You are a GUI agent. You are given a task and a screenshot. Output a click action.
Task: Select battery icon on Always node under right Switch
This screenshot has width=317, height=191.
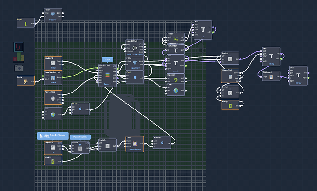coord(230,106)
